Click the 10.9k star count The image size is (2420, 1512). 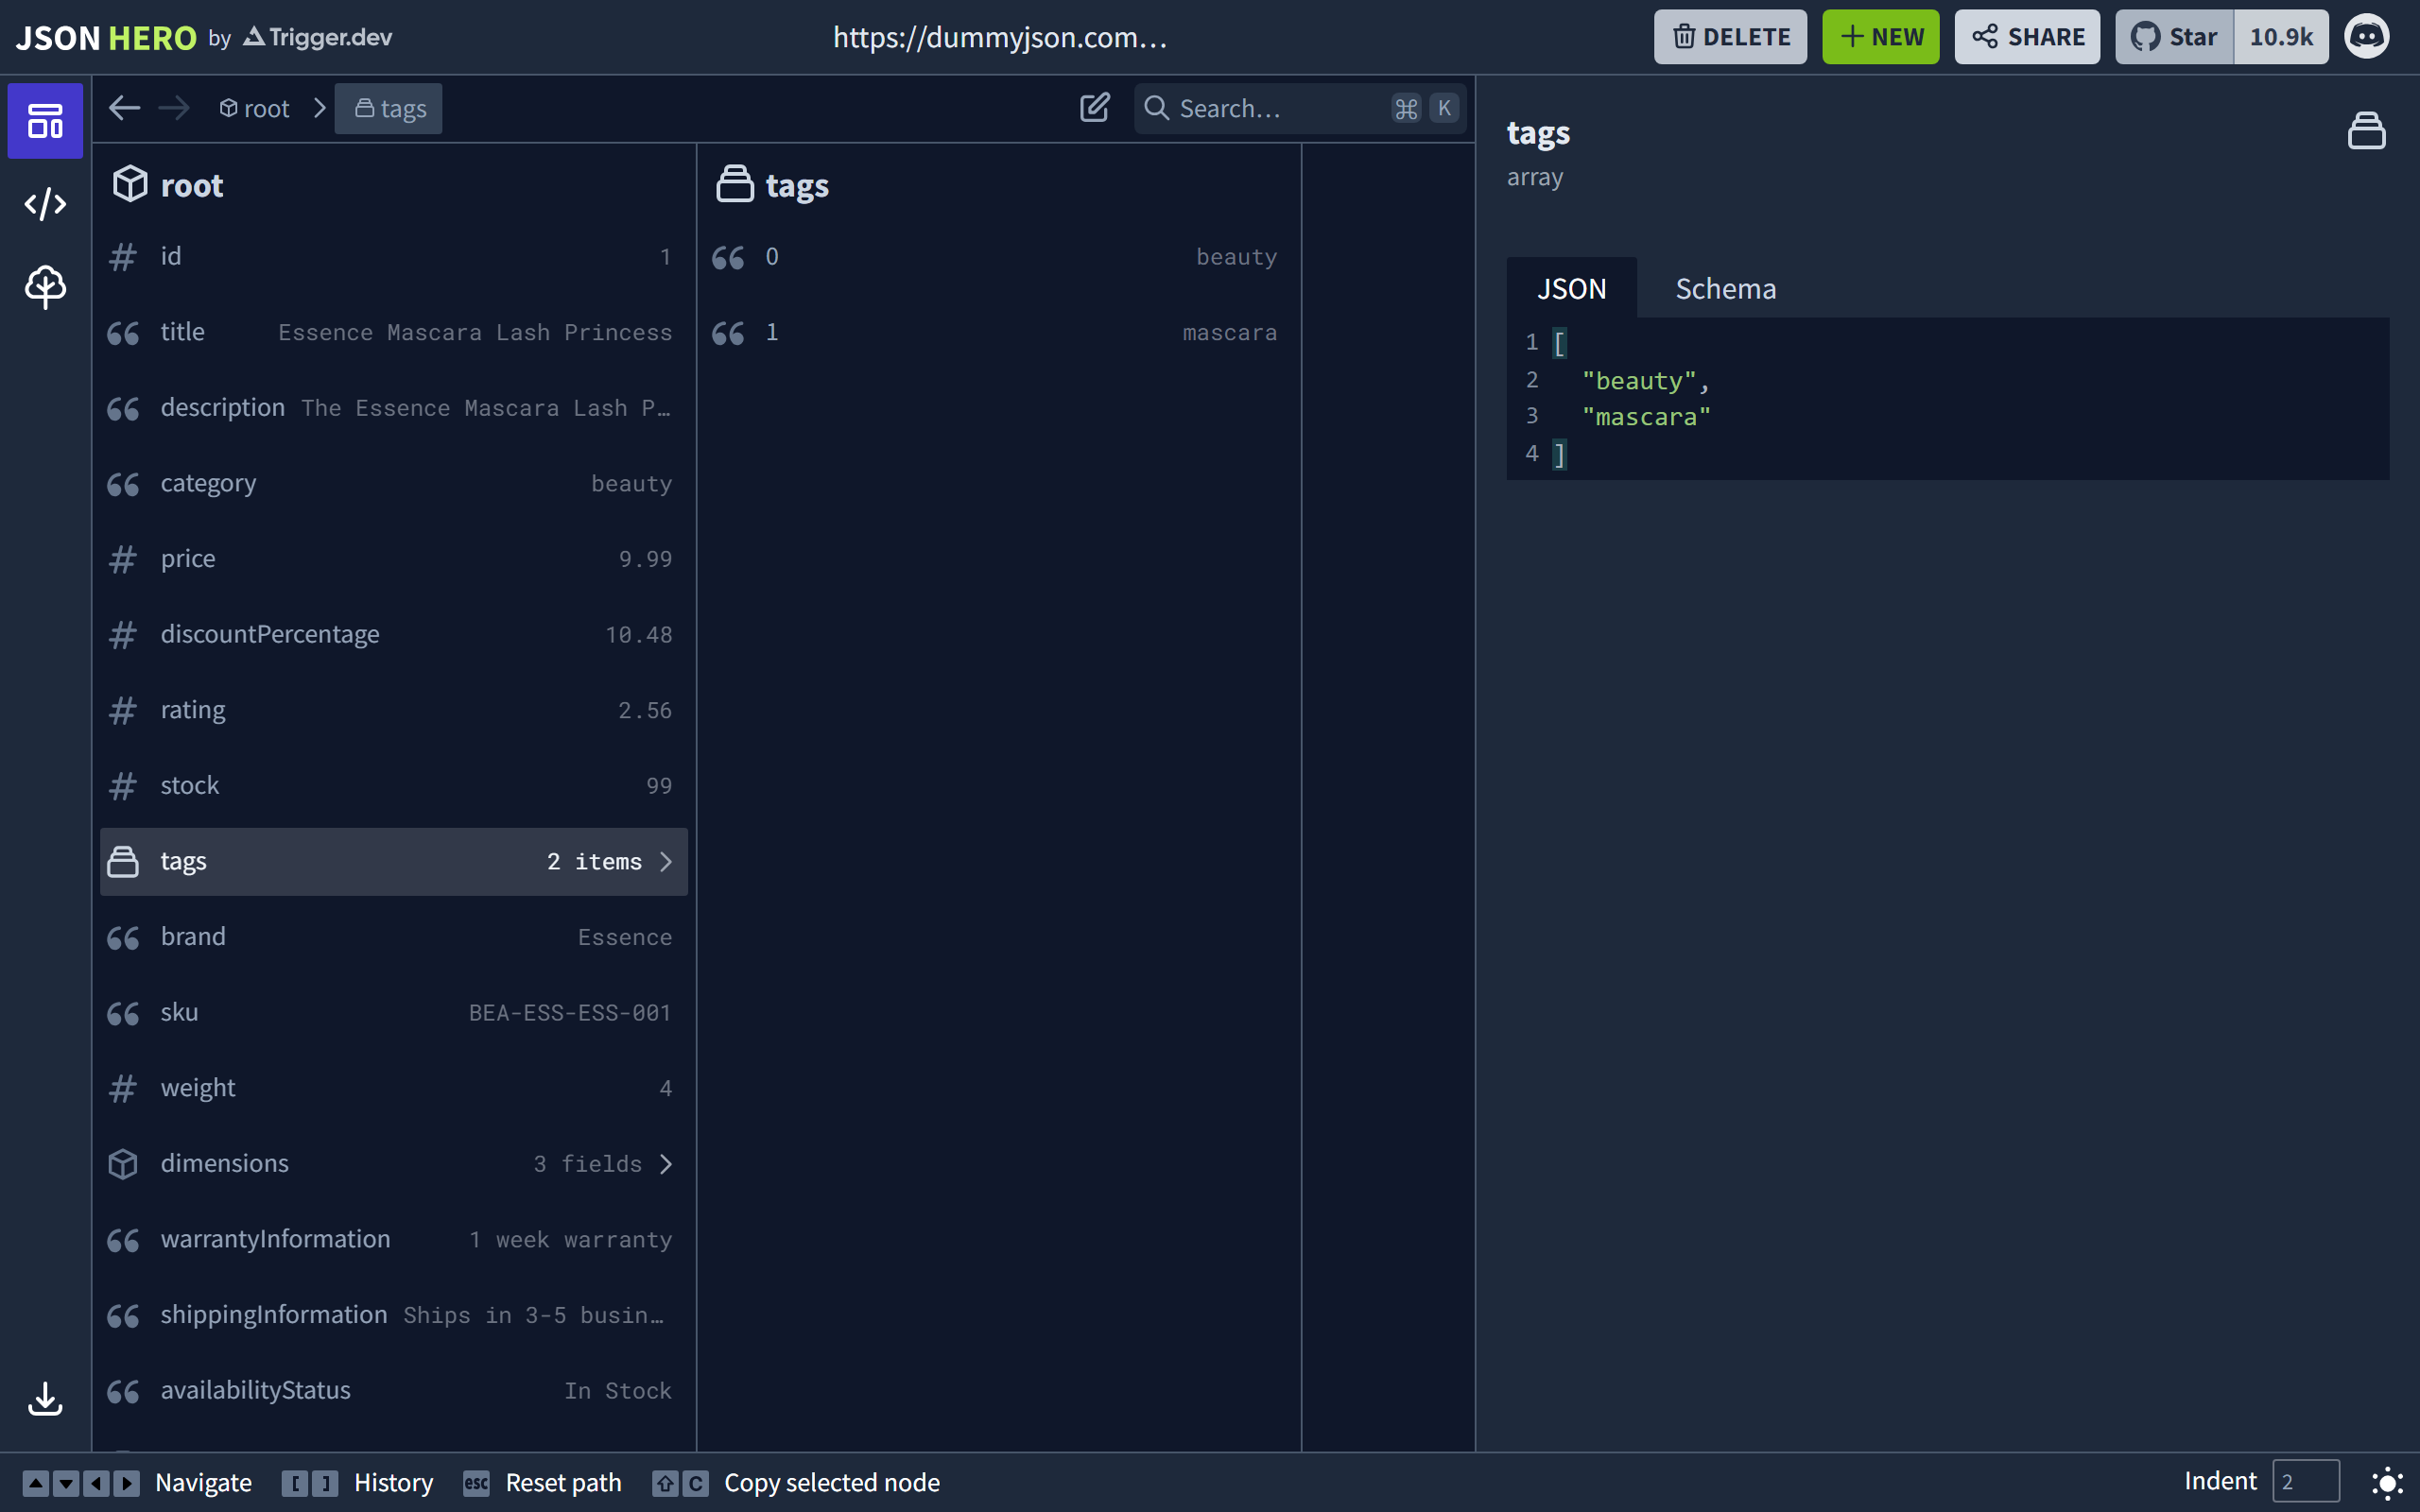[x=2281, y=37]
